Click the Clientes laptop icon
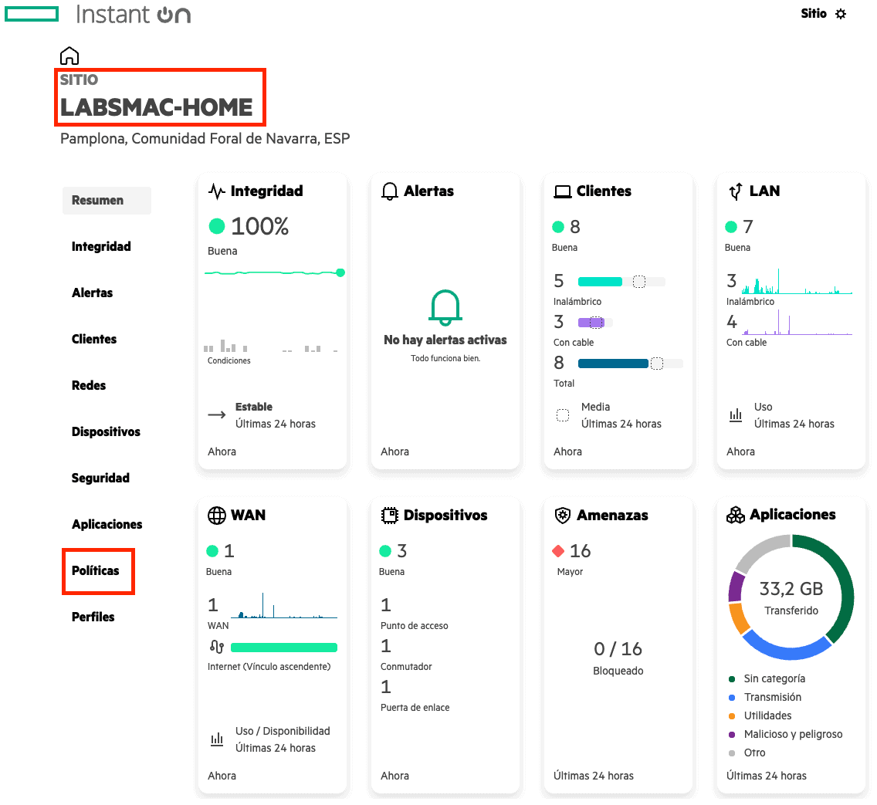The height and width of the screenshot is (805, 877). 563,191
